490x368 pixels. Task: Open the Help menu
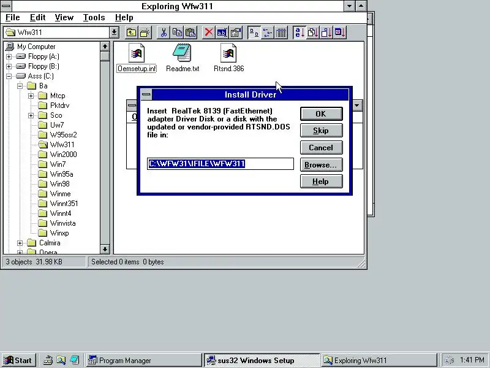(x=124, y=18)
